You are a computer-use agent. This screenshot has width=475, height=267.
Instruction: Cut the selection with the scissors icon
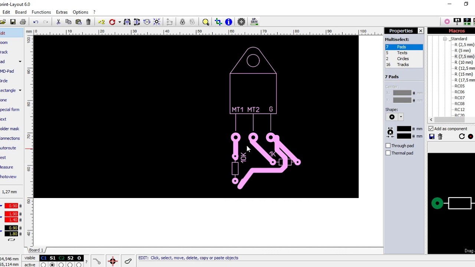58,22
